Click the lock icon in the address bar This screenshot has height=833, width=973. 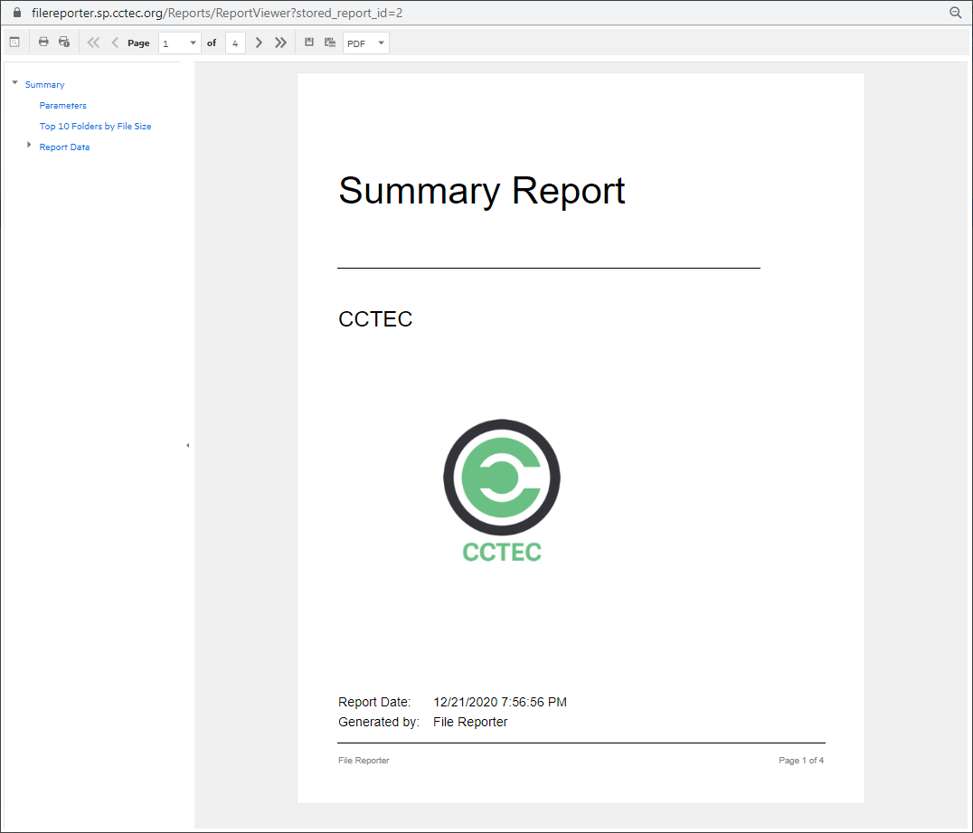pos(17,13)
